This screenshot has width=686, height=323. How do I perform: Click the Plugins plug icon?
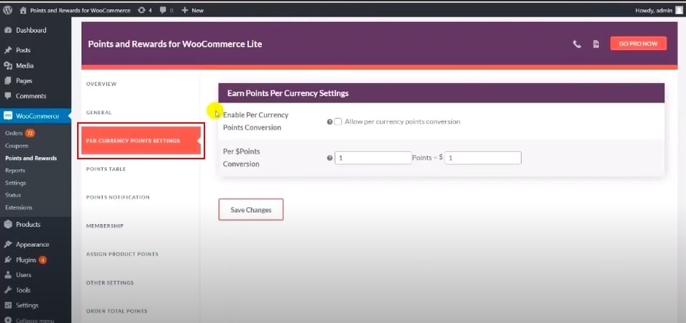pyautogui.click(x=8, y=260)
